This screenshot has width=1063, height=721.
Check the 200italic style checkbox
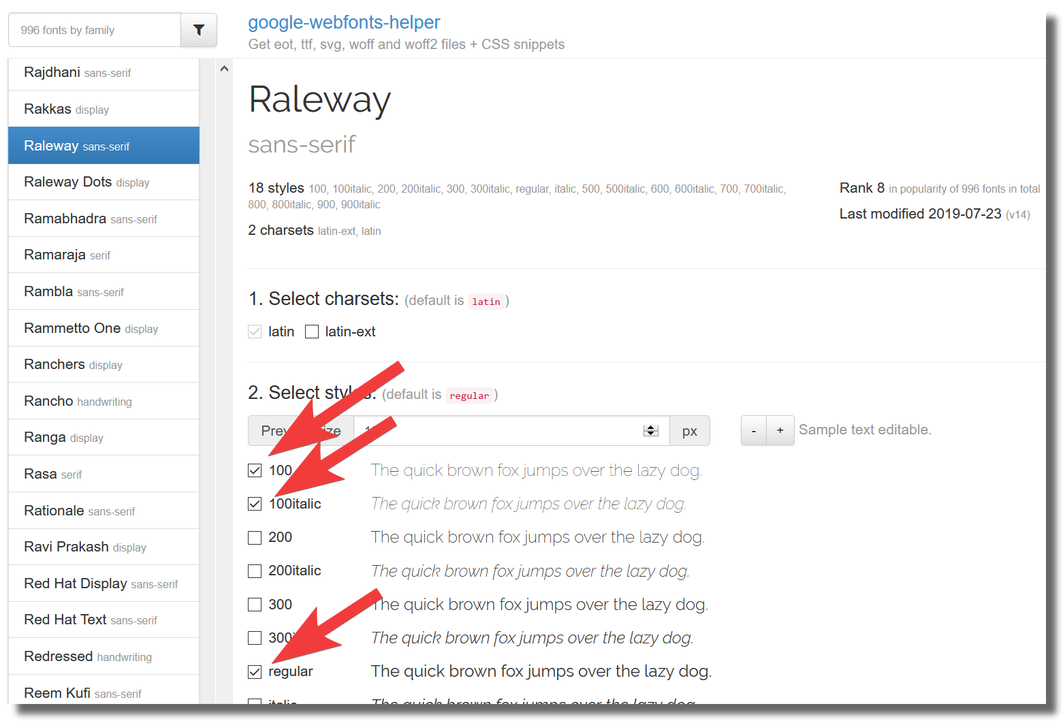[x=255, y=571]
